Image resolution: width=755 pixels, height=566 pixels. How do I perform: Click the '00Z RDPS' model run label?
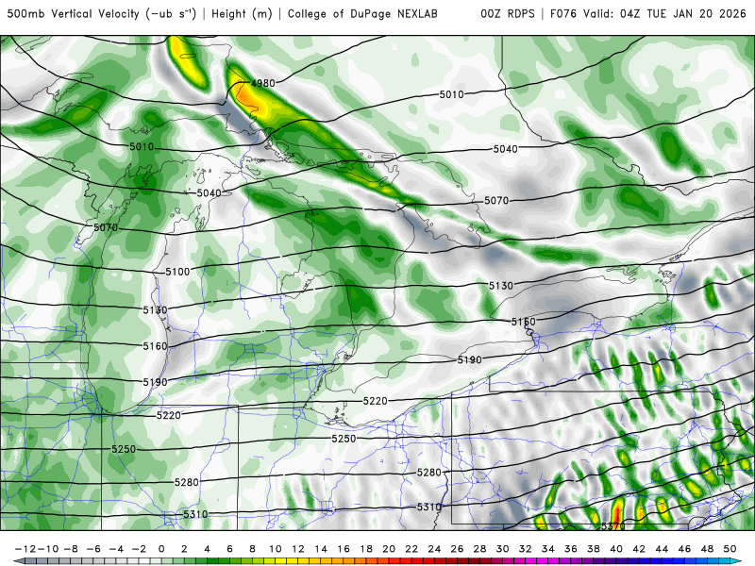[508, 14]
